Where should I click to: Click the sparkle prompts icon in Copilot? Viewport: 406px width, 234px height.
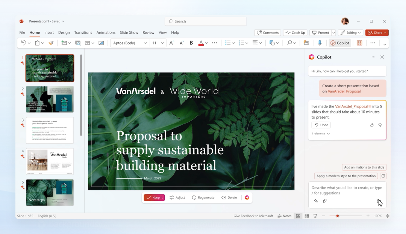click(316, 201)
